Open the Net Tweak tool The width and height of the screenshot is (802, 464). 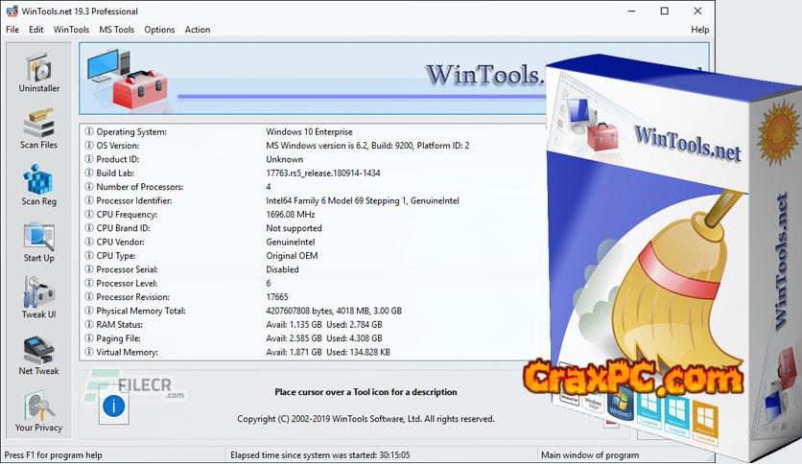[x=39, y=355]
